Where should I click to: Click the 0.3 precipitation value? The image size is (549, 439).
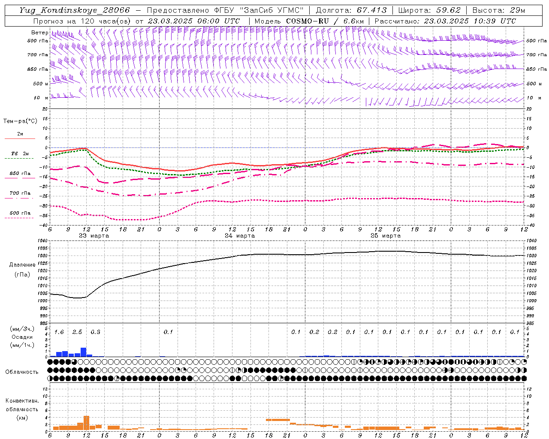tap(96, 332)
